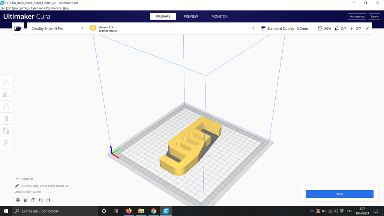Click the adhesion Off icon

coord(352,28)
